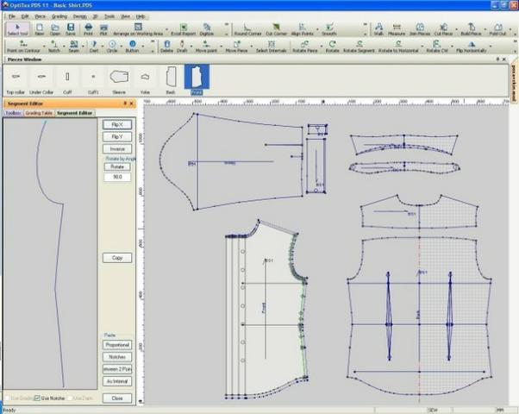Select the Flip Horizontally tool

click(x=472, y=47)
